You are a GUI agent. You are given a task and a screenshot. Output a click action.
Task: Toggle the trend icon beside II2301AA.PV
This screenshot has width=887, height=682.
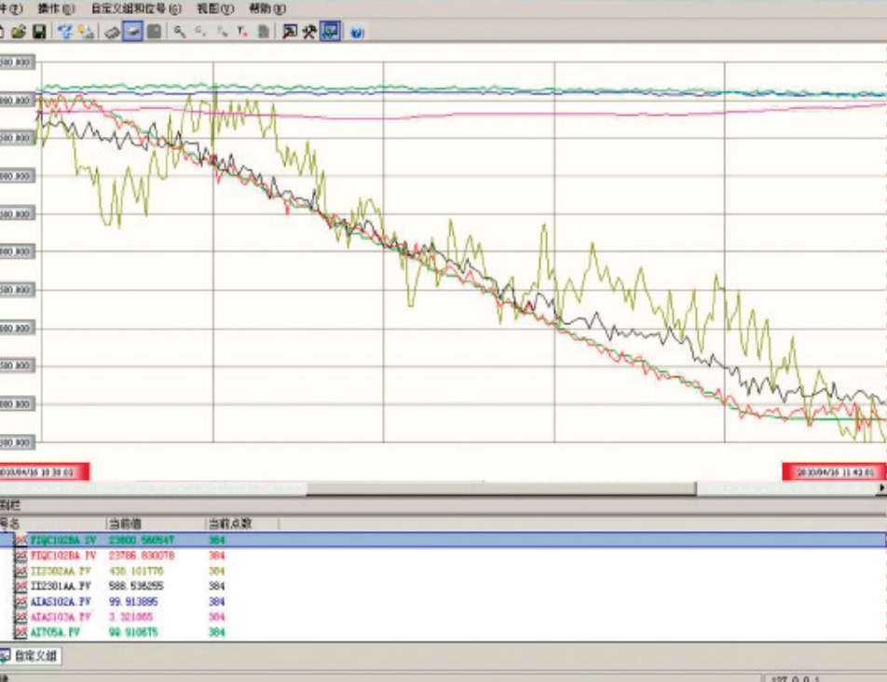[x=21, y=587]
